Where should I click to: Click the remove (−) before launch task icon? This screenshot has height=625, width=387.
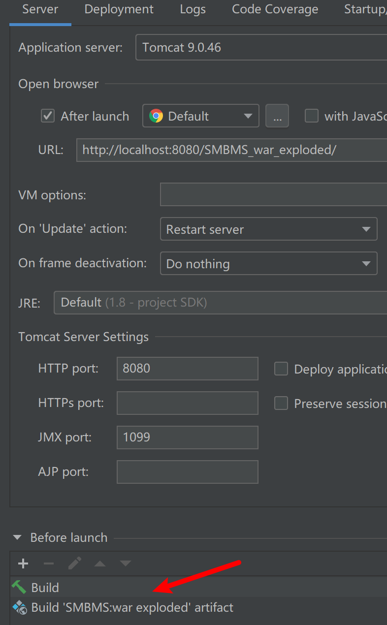pos(49,563)
